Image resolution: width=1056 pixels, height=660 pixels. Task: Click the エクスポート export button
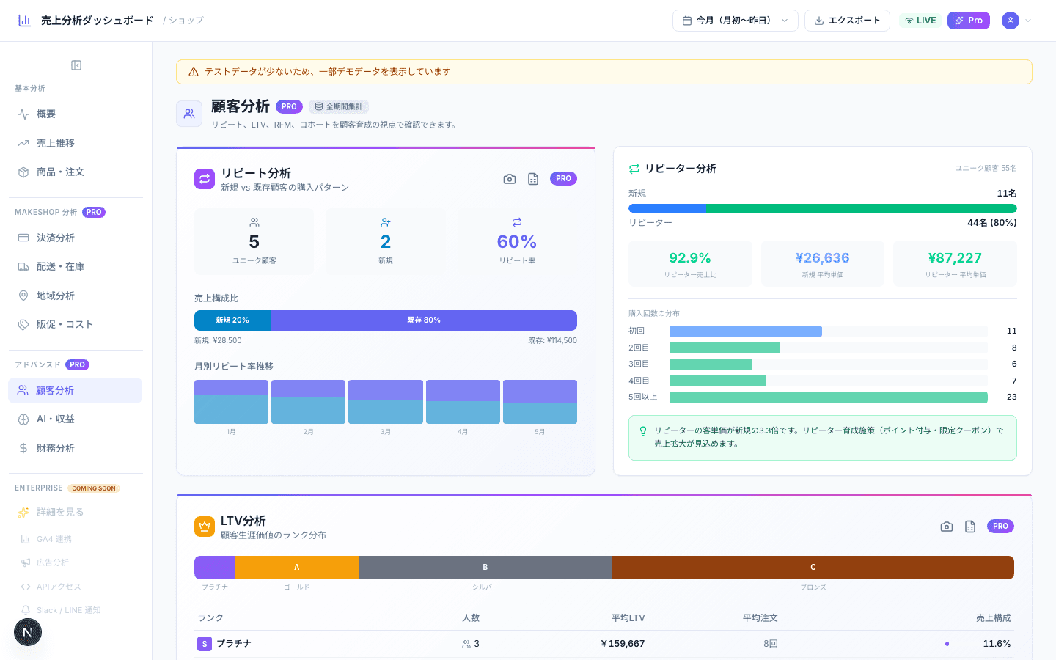[x=847, y=21]
